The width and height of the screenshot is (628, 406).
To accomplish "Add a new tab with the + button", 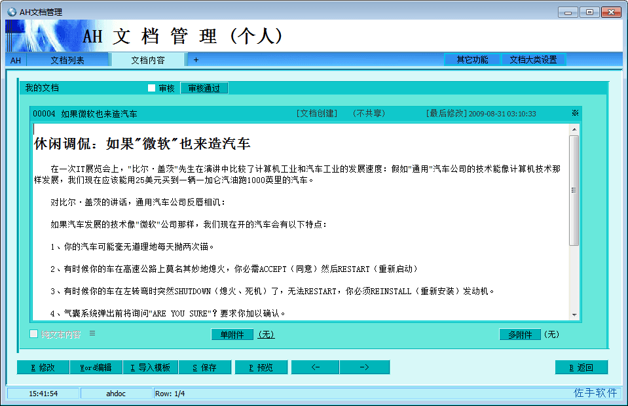I will click(x=196, y=60).
